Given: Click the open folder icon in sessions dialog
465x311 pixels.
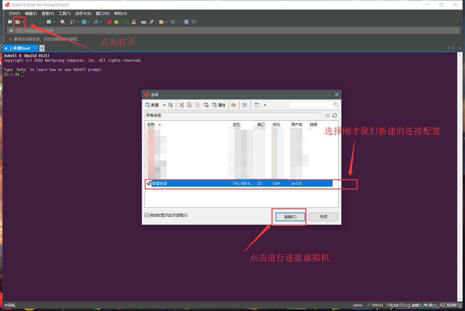Looking at the screenshot, I should [x=234, y=105].
